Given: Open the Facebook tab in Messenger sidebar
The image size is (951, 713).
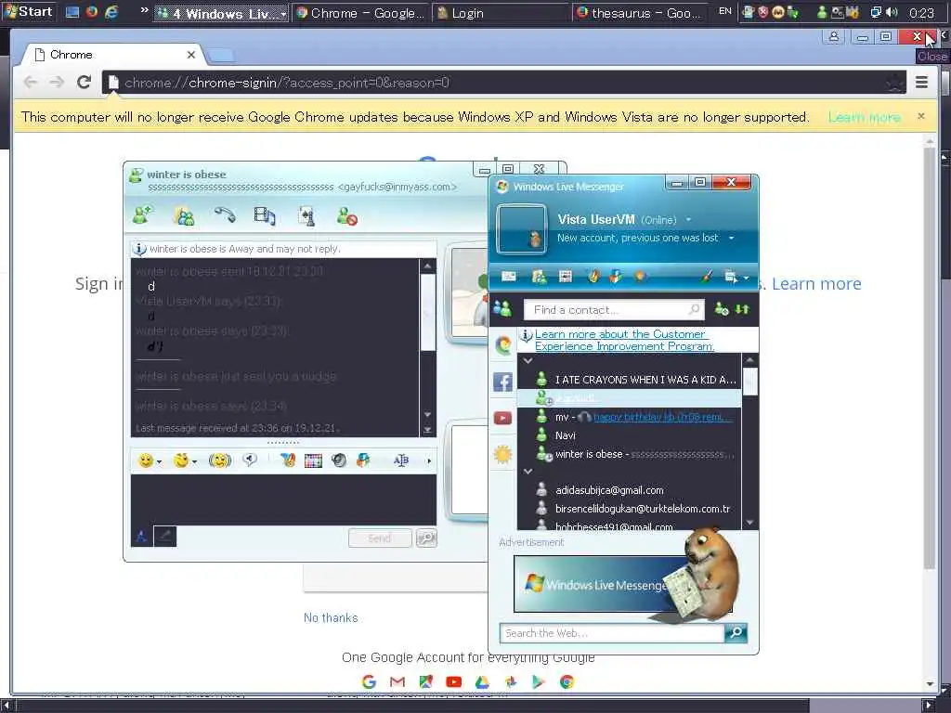Looking at the screenshot, I should pos(502,382).
